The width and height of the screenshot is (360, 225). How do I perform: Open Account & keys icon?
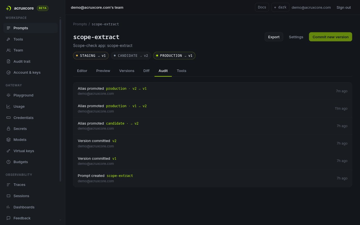pos(8,73)
